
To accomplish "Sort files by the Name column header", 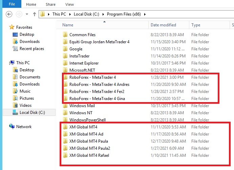I will 68,25.
